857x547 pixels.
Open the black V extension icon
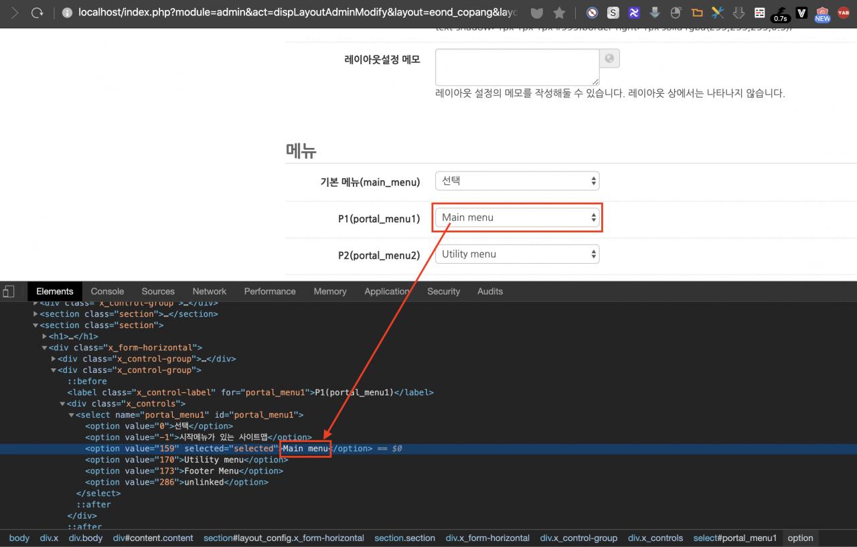click(801, 12)
